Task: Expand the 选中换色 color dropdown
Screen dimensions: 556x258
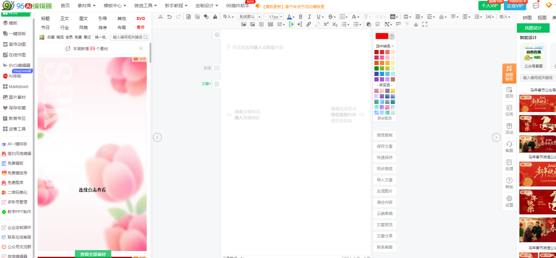Action: coord(384,46)
